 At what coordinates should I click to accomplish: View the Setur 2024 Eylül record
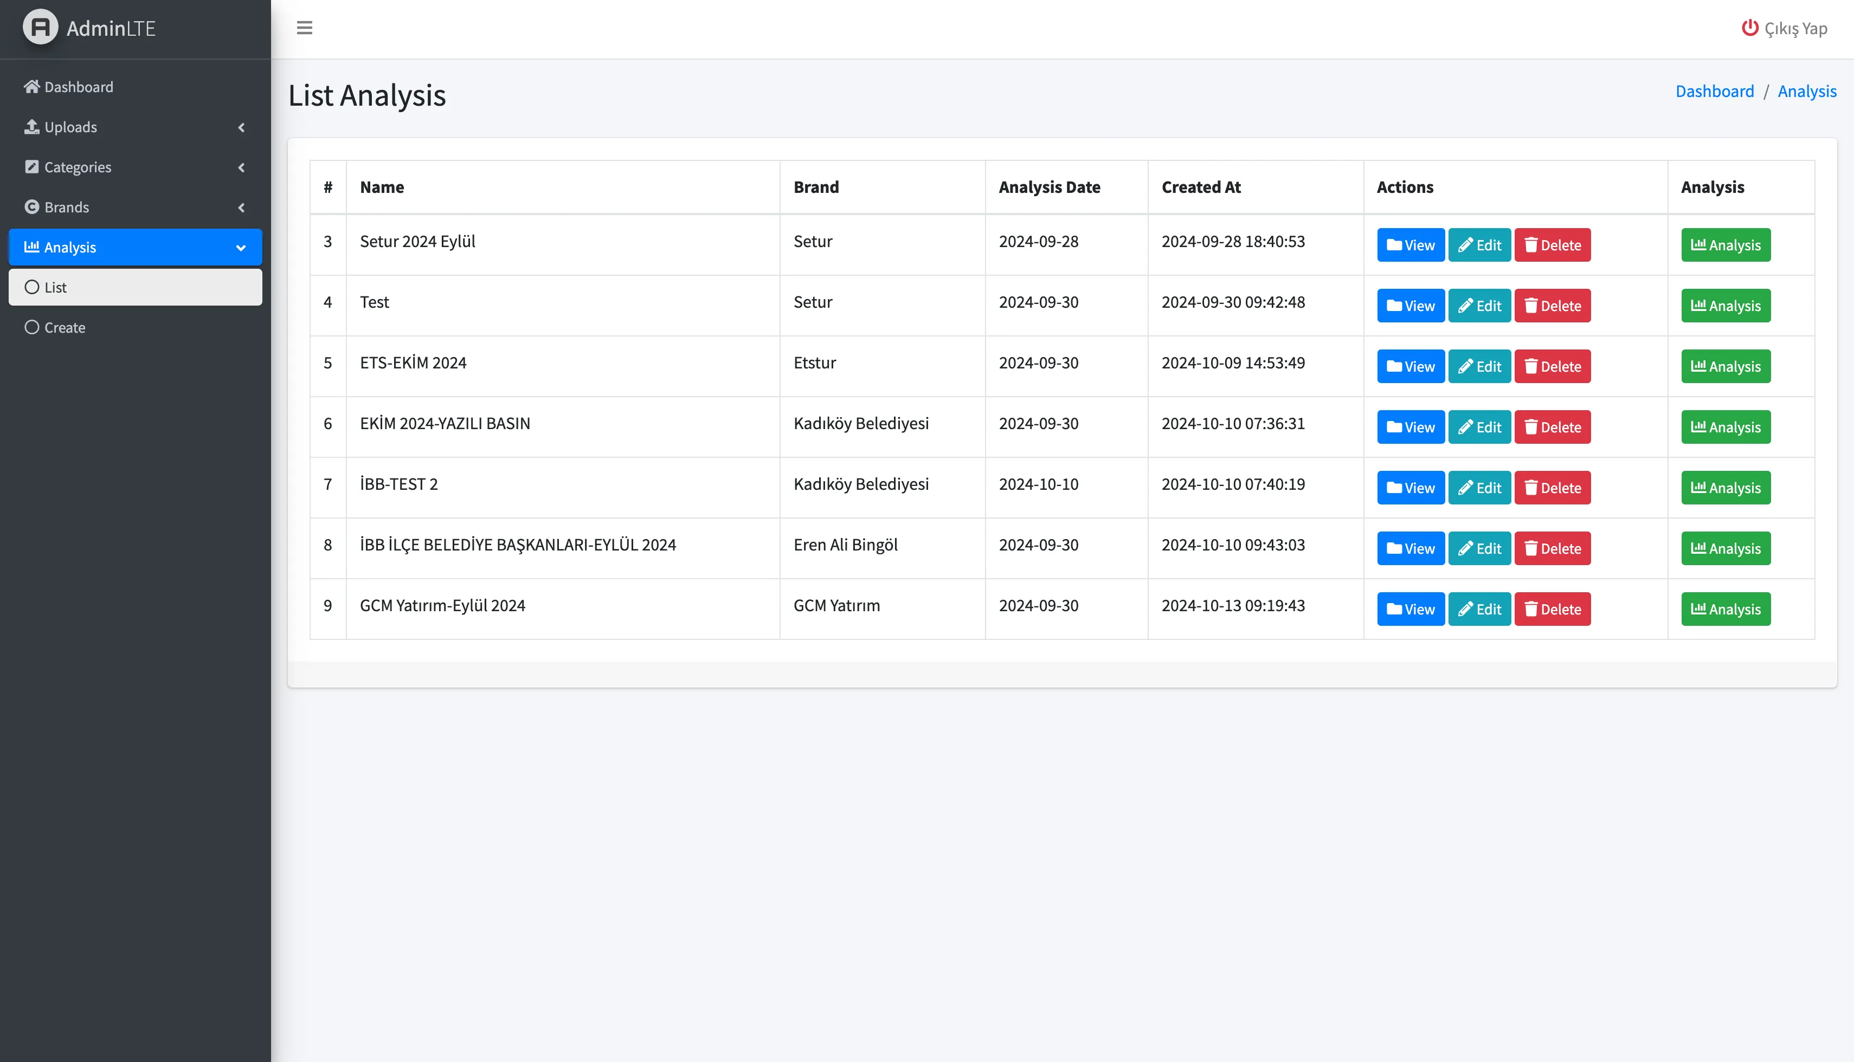1409,245
